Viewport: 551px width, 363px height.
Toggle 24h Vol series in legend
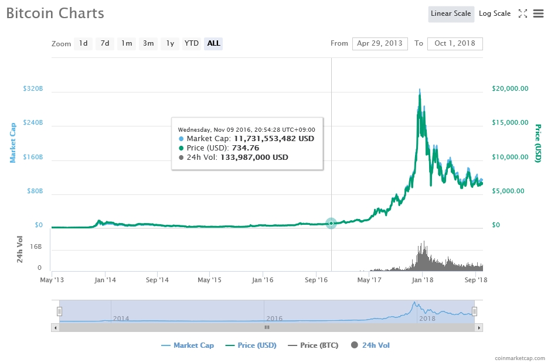click(370, 345)
